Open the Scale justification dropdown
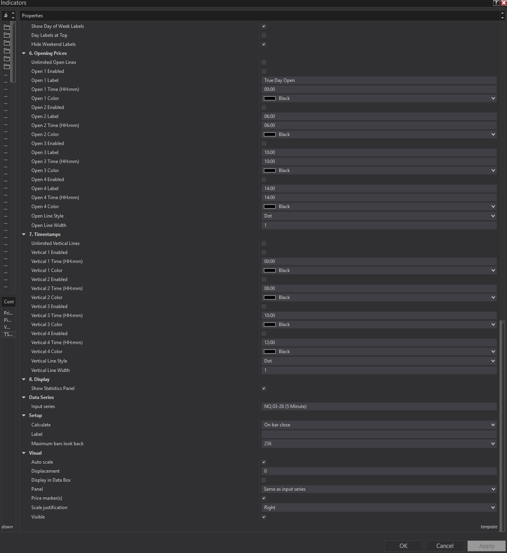This screenshot has height=553, width=507. coord(379,508)
